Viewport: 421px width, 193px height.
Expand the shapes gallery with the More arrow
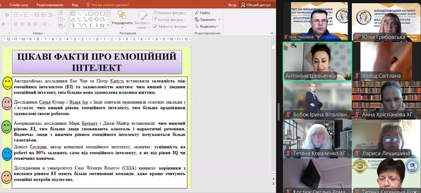107,26
